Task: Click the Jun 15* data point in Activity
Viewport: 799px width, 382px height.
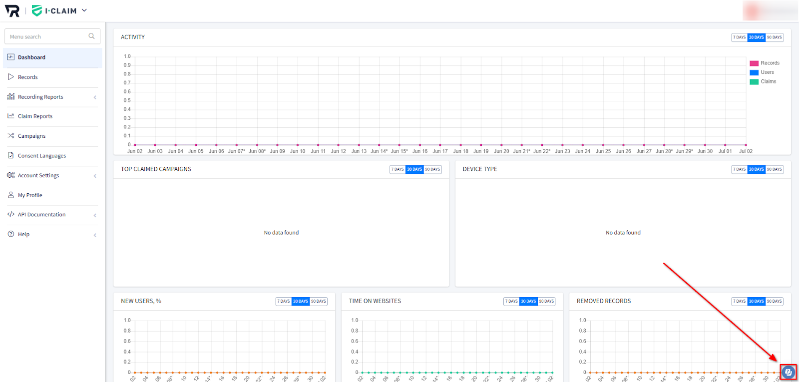Action: (399, 145)
